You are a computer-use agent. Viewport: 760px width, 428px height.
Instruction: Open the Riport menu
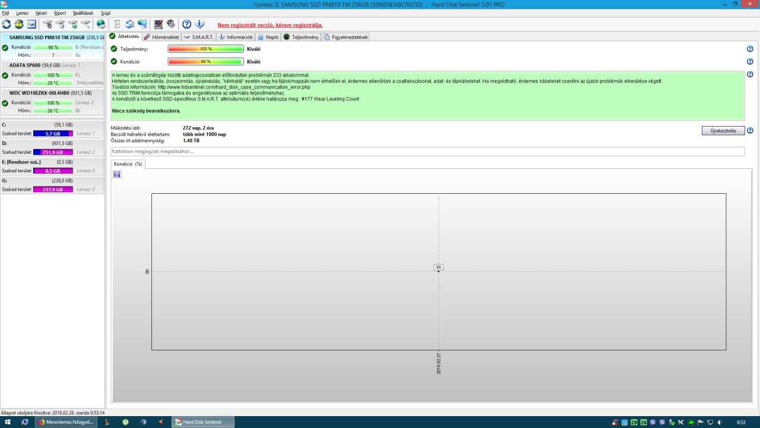(60, 13)
